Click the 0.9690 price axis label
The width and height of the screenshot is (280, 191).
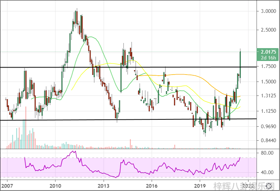[x=268, y=126]
